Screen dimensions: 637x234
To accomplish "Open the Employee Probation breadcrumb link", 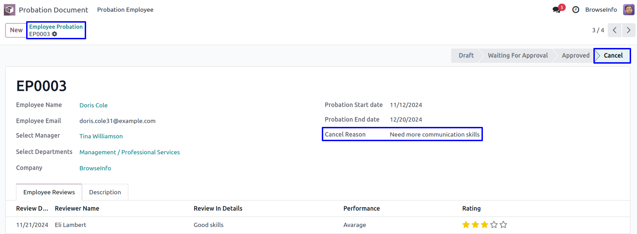I will point(56,27).
